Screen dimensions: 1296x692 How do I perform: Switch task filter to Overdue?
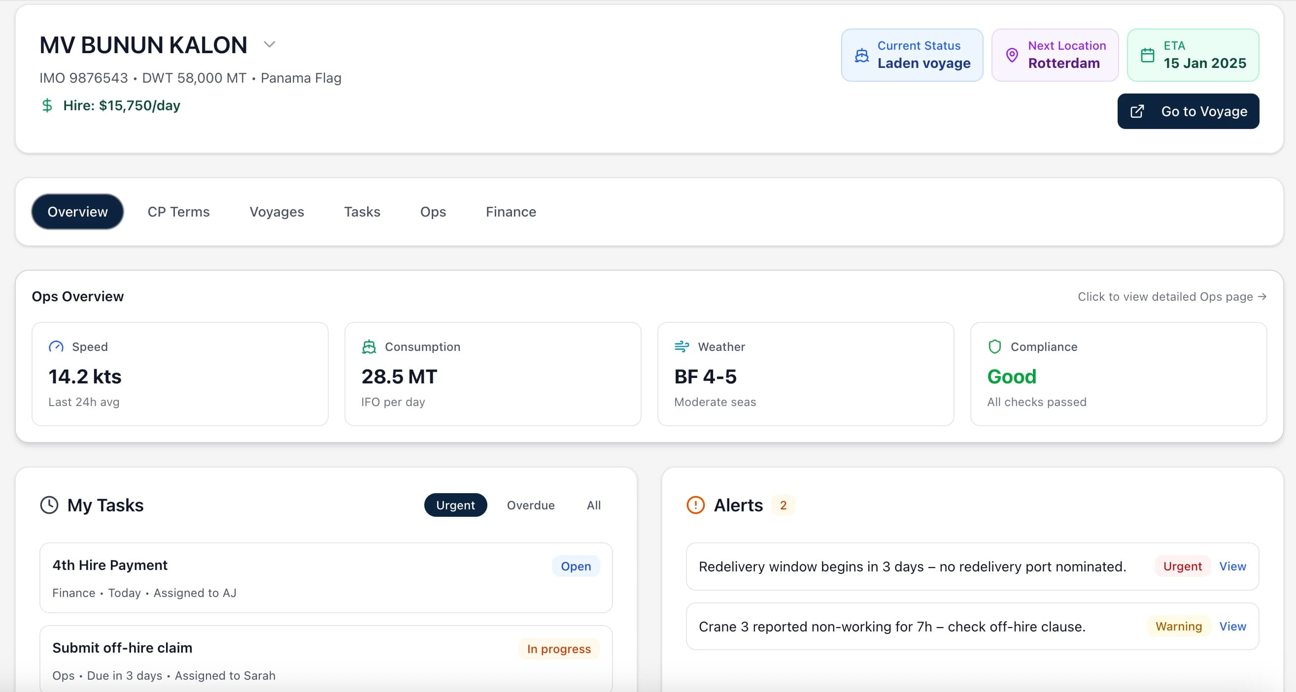[531, 505]
